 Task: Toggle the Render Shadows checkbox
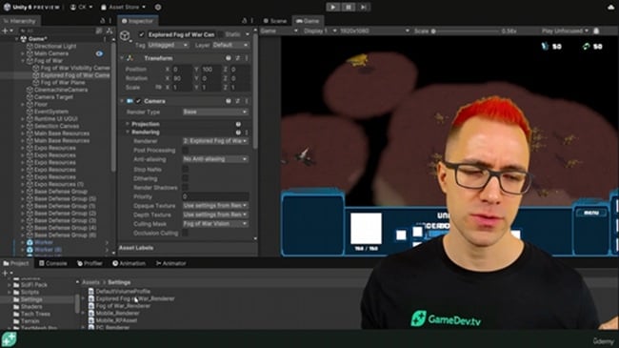click(185, 188)
